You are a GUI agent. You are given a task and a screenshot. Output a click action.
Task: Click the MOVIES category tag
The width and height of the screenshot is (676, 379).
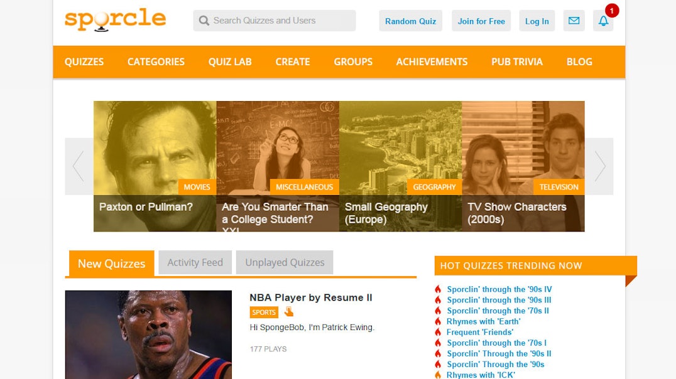pos(197,187)
